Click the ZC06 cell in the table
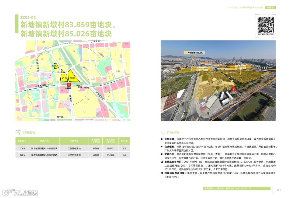 pos(22,155)
